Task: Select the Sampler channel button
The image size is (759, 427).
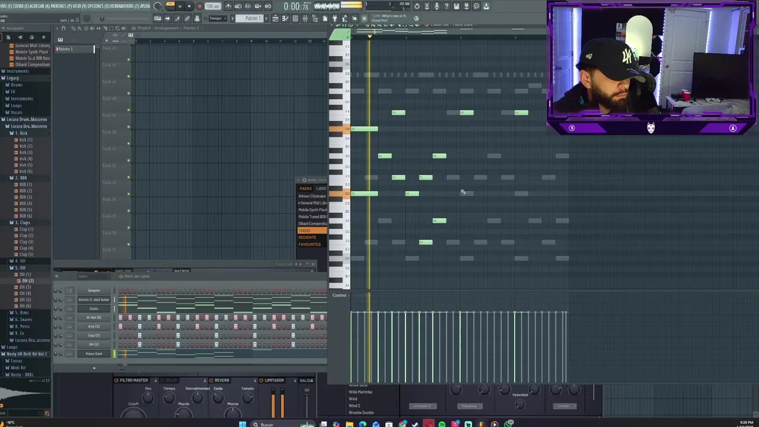Action: pos(94,291)
